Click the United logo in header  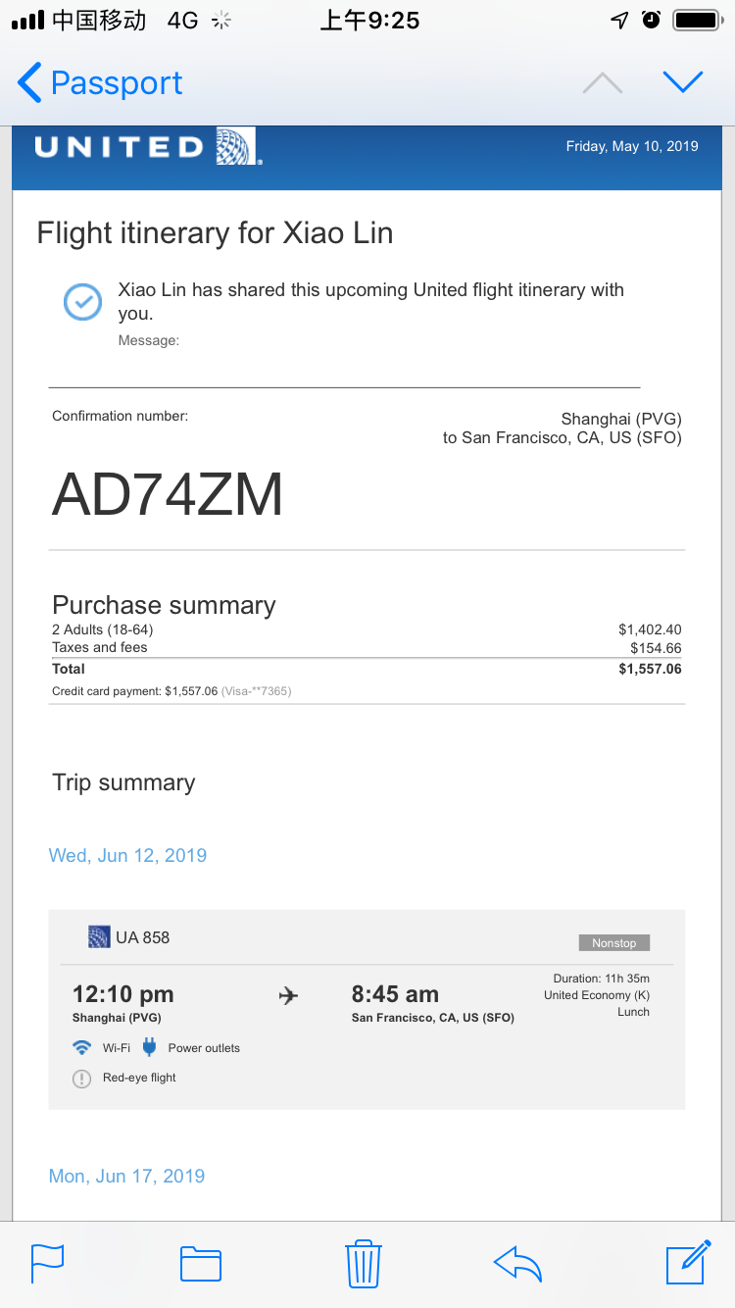[147, 147]
